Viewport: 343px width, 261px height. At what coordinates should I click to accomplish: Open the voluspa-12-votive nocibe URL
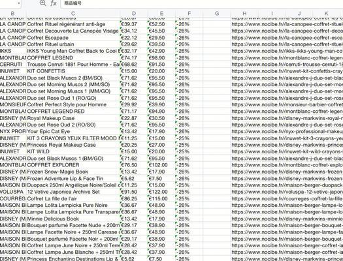point(287,192)
